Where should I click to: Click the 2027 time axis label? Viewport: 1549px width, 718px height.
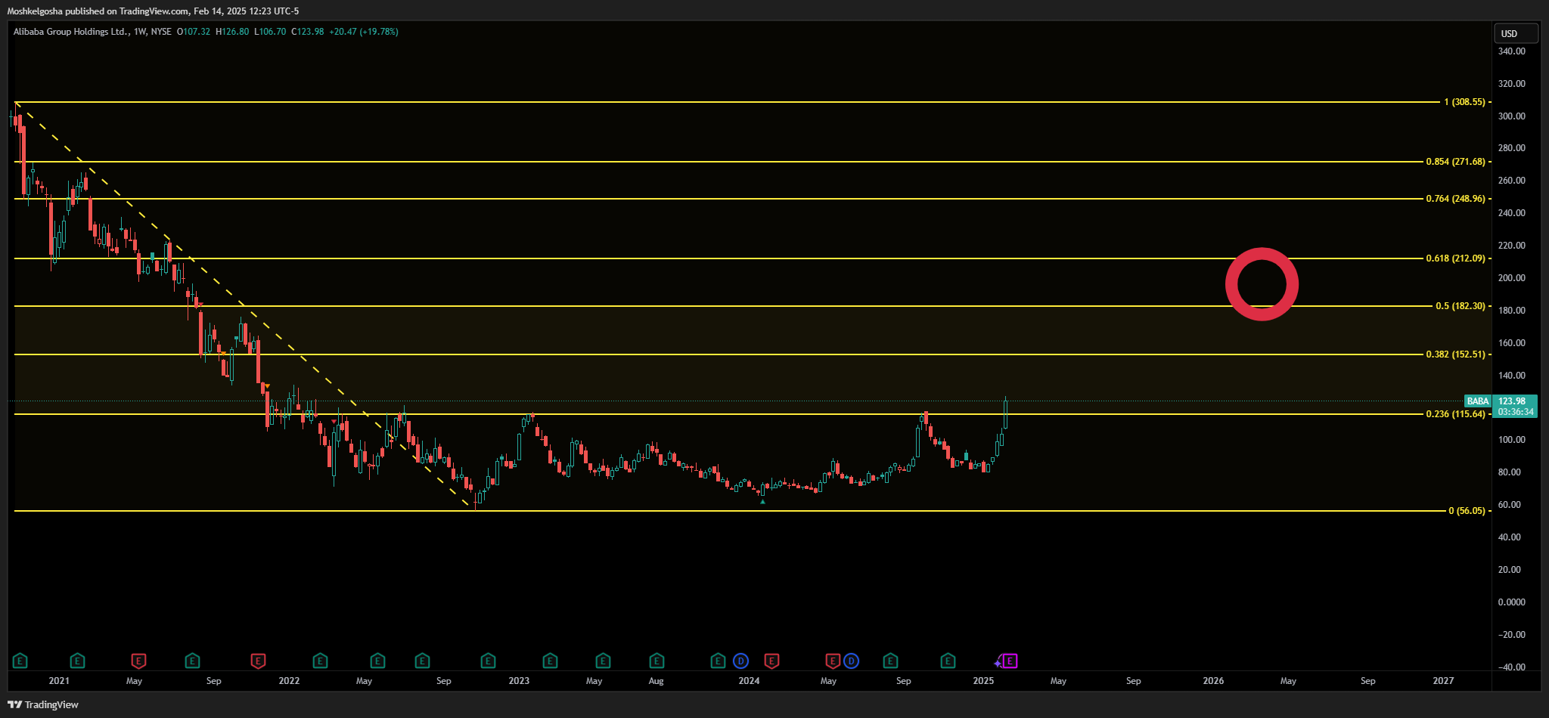point(1443,681)
